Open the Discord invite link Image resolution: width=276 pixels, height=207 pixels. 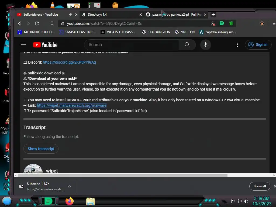point(69,62)
